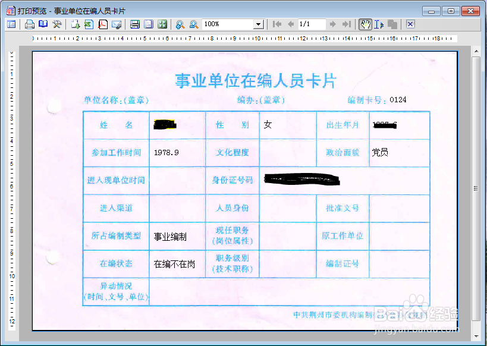Send the report via email icon
Screen dimensions: 487x346
click(x=115, y=24)
